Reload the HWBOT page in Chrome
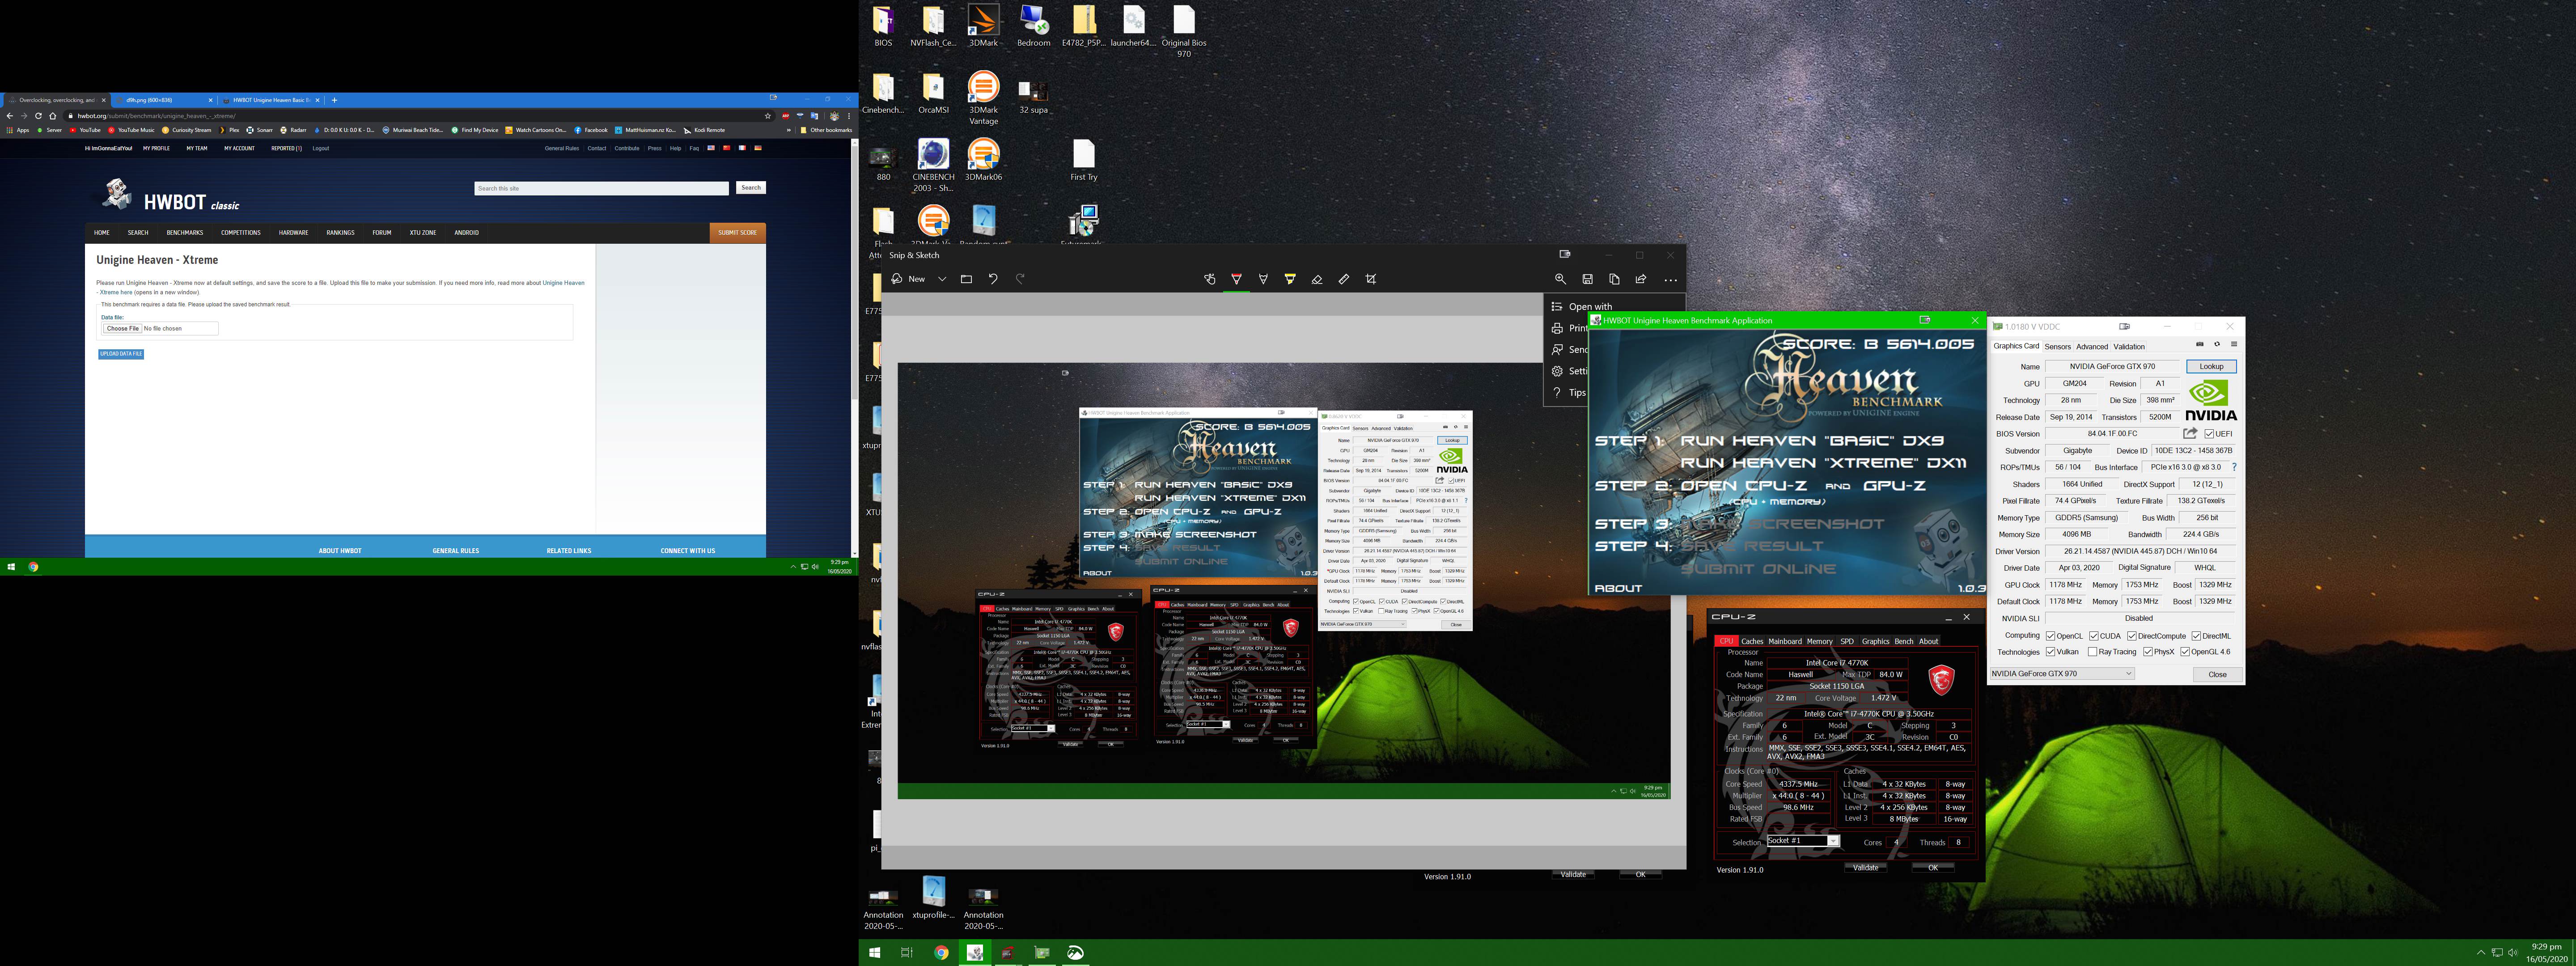This screenshot has width=2576, height=966. pos(38,116)
